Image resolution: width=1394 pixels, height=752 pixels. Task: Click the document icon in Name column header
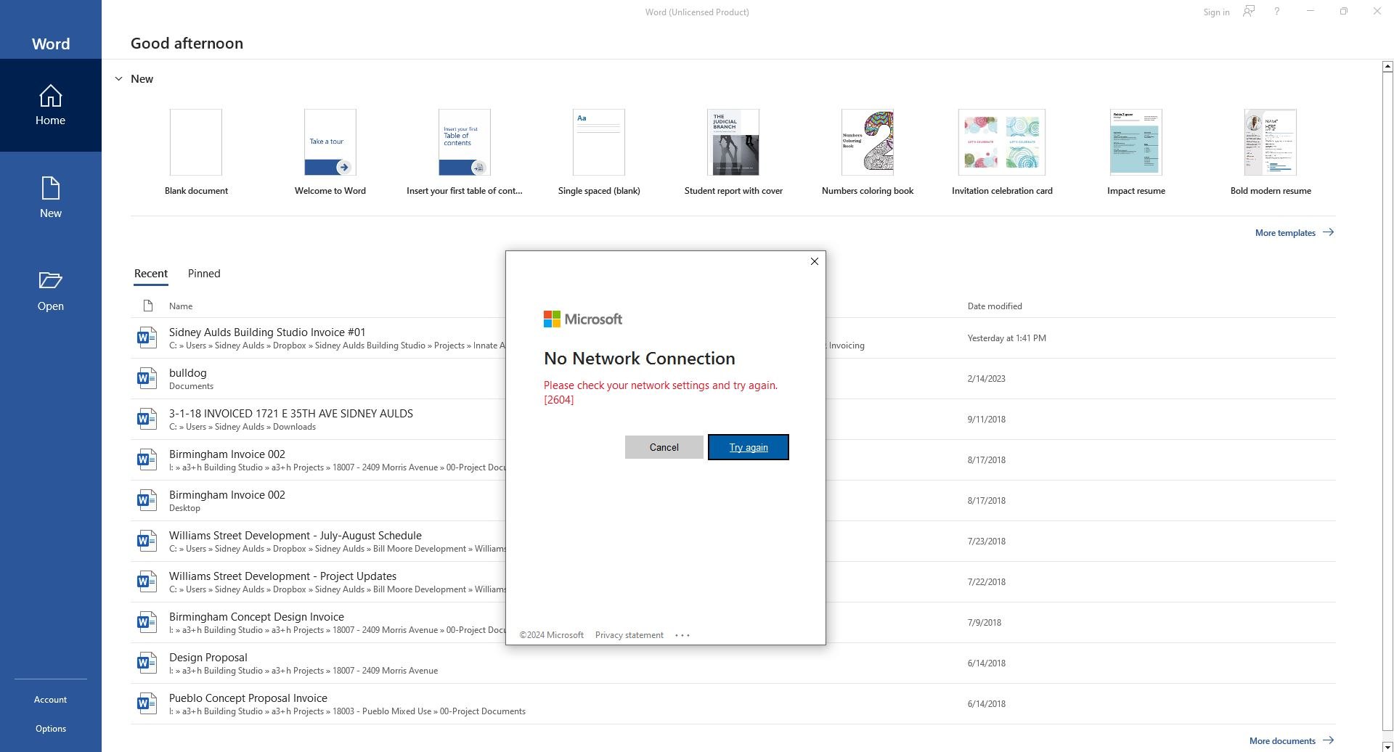click(x=148, y=306)
